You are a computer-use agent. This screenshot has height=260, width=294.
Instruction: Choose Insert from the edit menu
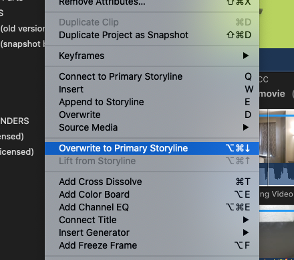[152, 89]
